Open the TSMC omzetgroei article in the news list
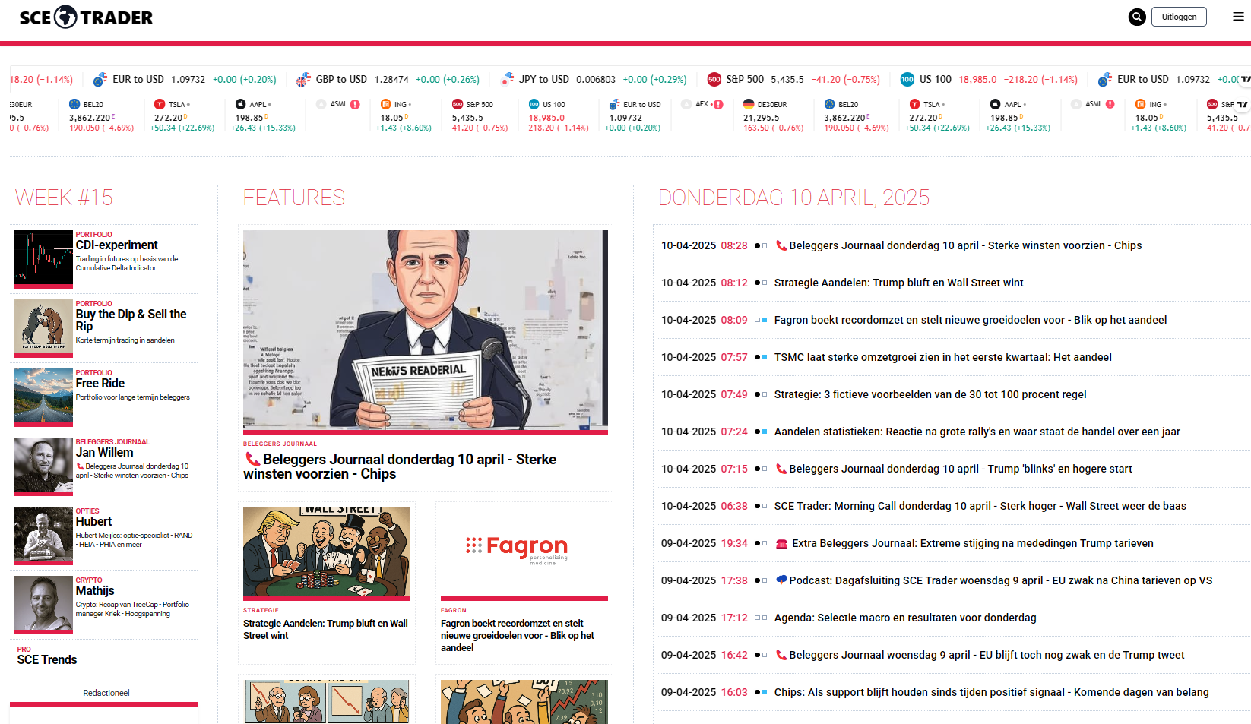This screenshot has width=1251, height=724. pyautogui.click(x=942, y=357)
